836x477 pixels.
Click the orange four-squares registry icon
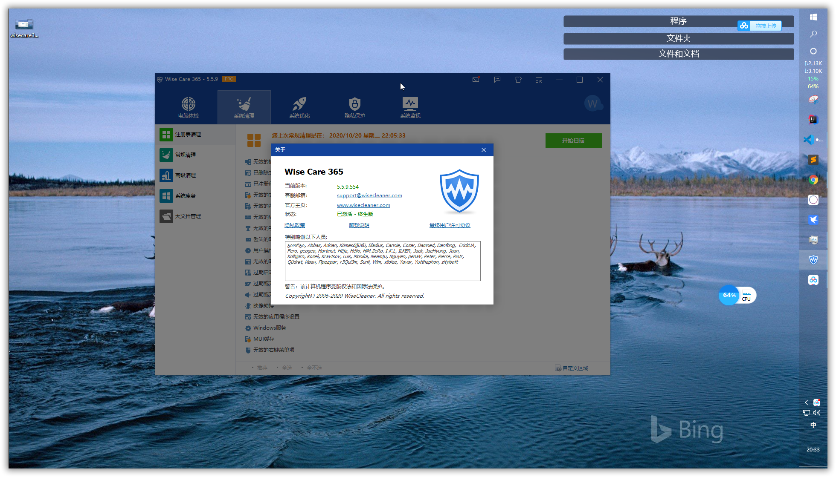tap(254, 140)
